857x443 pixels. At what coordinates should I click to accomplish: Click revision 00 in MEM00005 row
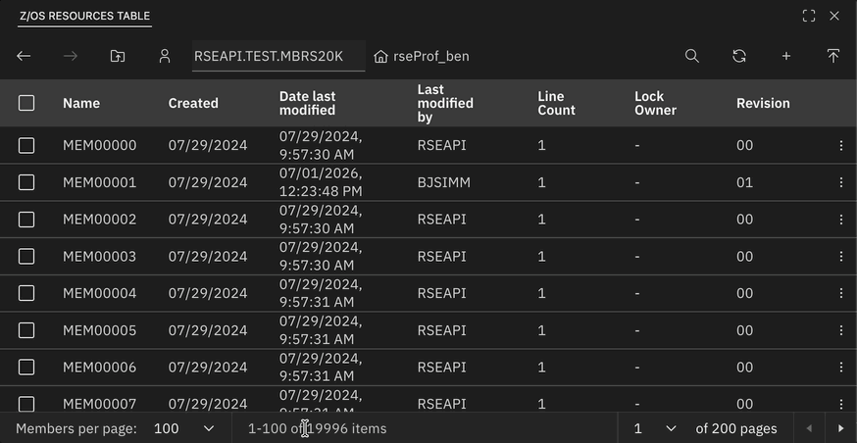[744, 330]
